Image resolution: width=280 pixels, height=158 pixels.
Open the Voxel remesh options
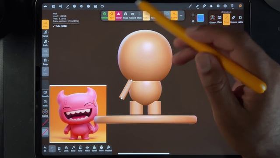94,149
